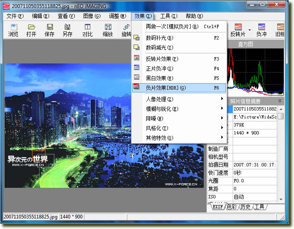Click the 黑白效果 menu item icon

(x=136, y=77)
